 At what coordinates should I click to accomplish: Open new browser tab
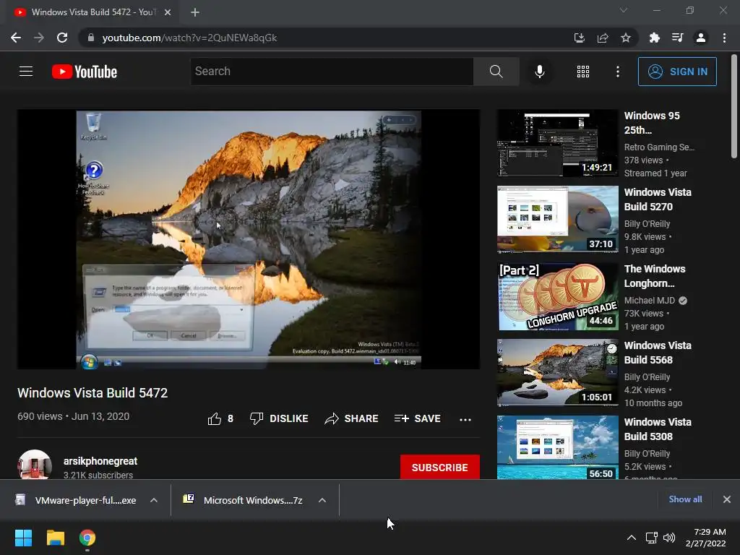pos(195,12)
